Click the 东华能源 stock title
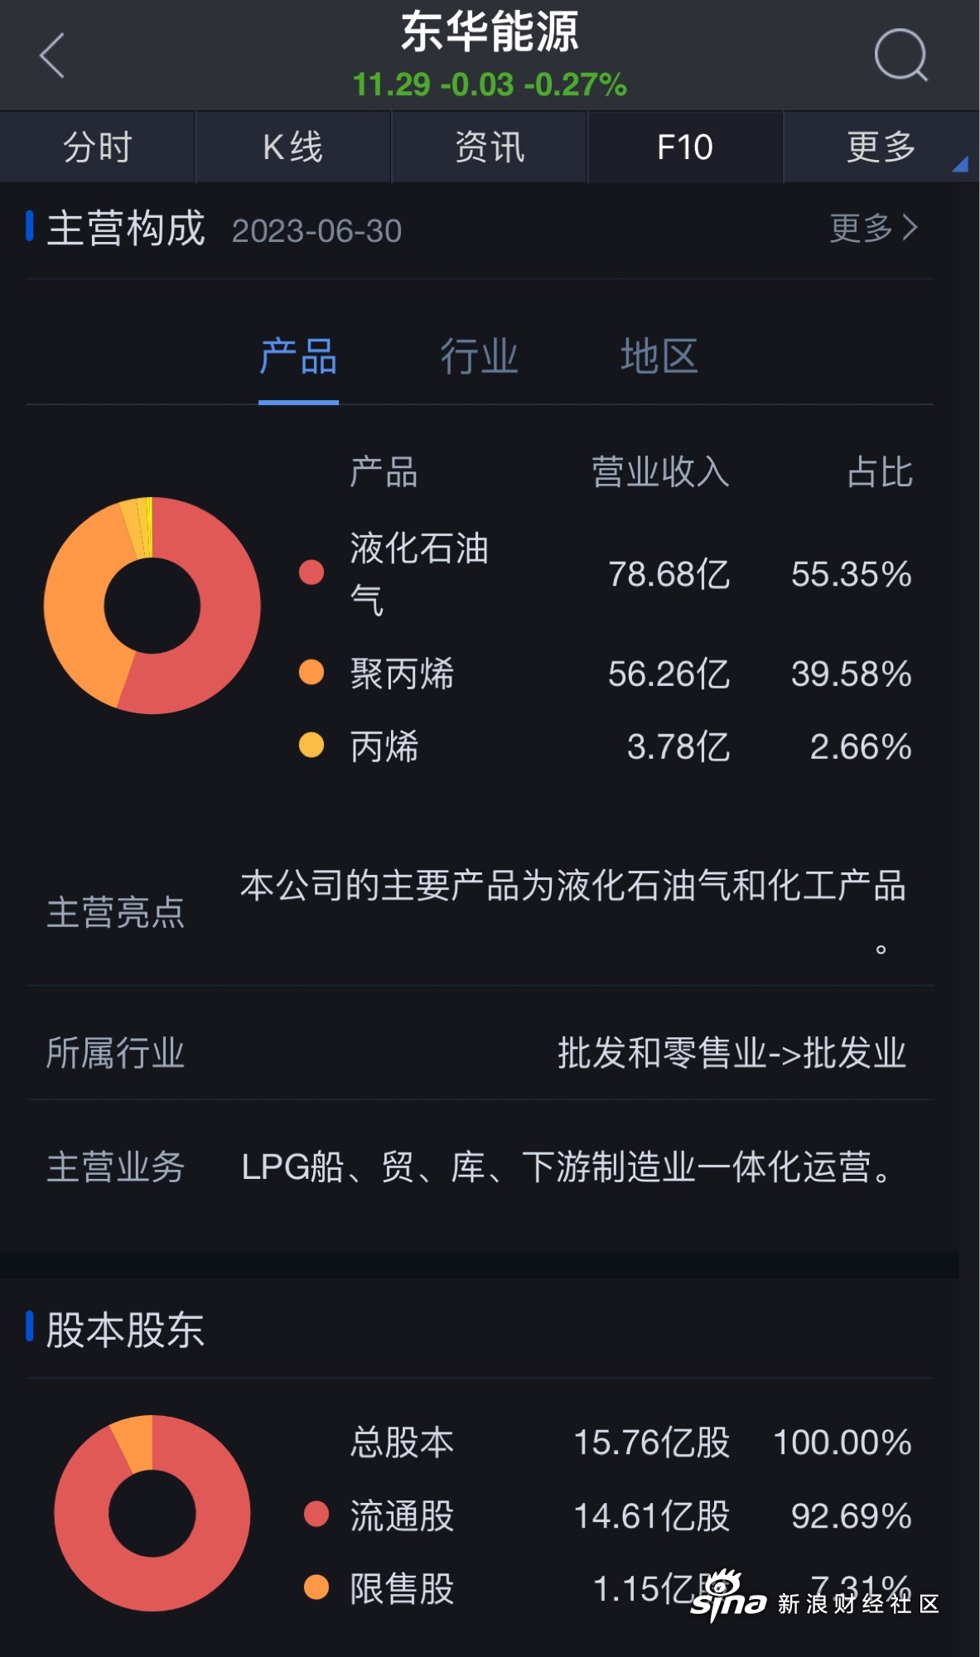Screen dimensions: 980x1657 click(x=490, y=33)
